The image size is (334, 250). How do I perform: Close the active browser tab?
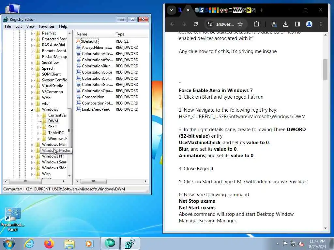tap(188, 10)
